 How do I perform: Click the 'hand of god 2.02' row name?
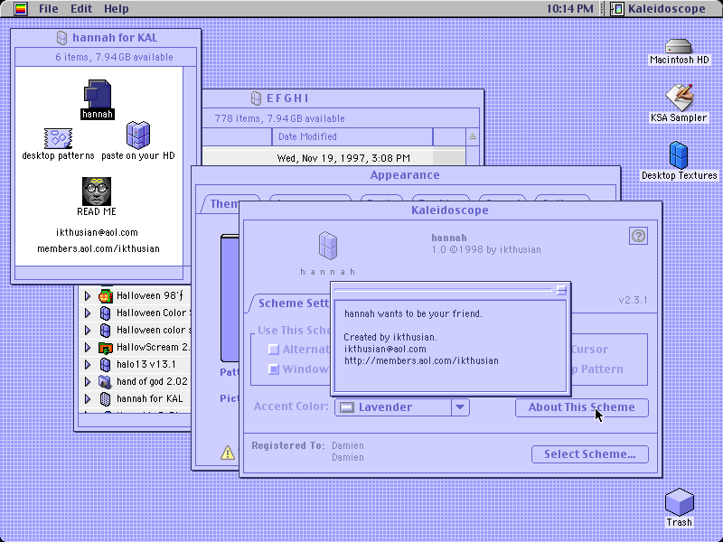tap(152, 381)
